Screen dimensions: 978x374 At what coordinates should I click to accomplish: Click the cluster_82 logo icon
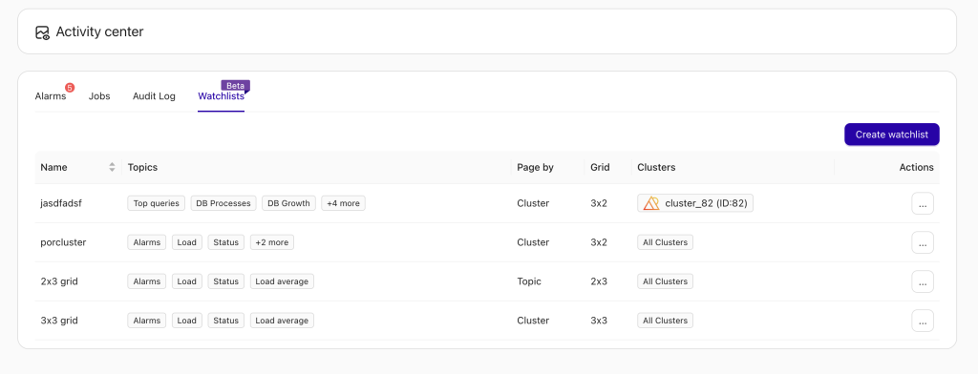pos(651,203)
